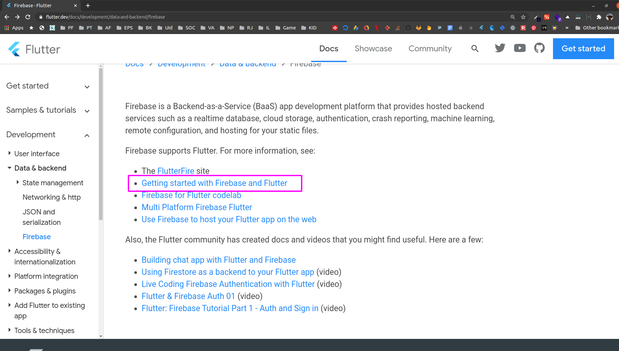
Task: Open Flutter's Twitter page icon
Action: click(x=500, y=48)
